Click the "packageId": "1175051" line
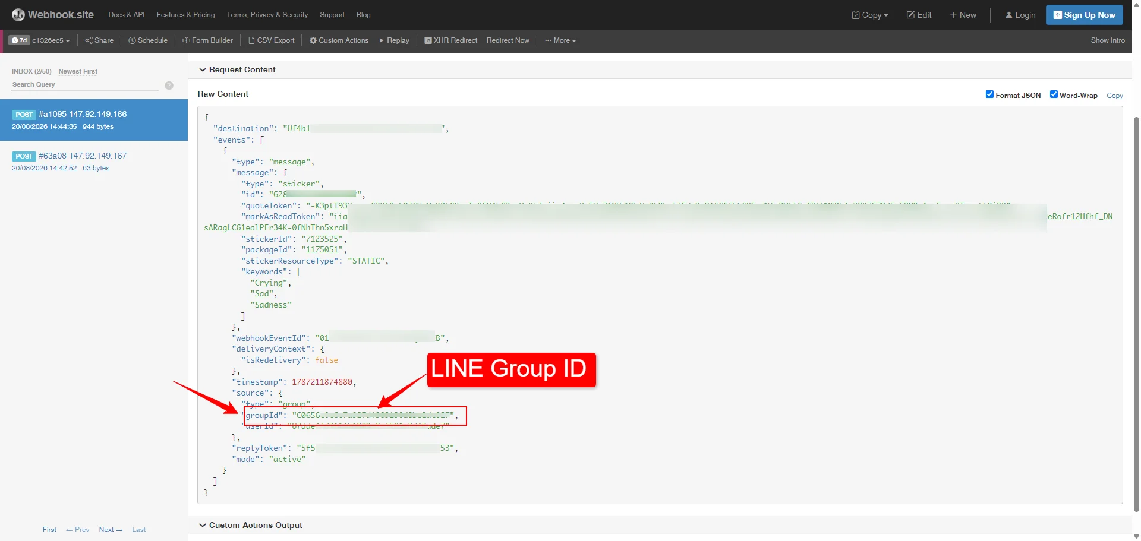This screenshot has width=1141, height=541. (x=294, y=250)
